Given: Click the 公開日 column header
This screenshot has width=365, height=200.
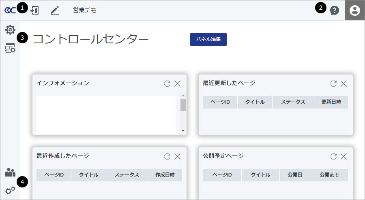Looking at the screenshot, I should pyautogui.click(x=295, y=175).
